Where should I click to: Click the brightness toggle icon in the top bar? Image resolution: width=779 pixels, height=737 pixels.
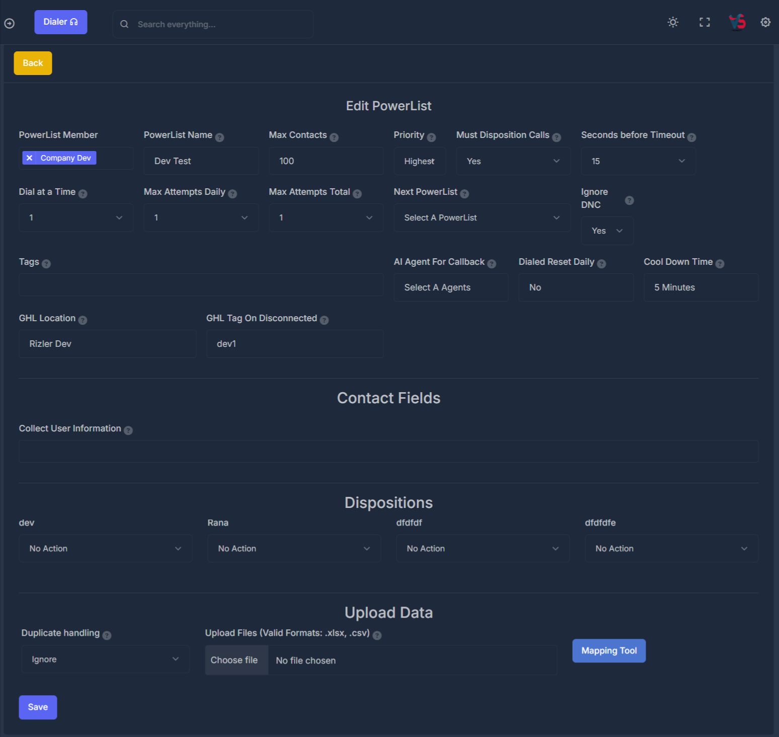[x=673, y=22]
